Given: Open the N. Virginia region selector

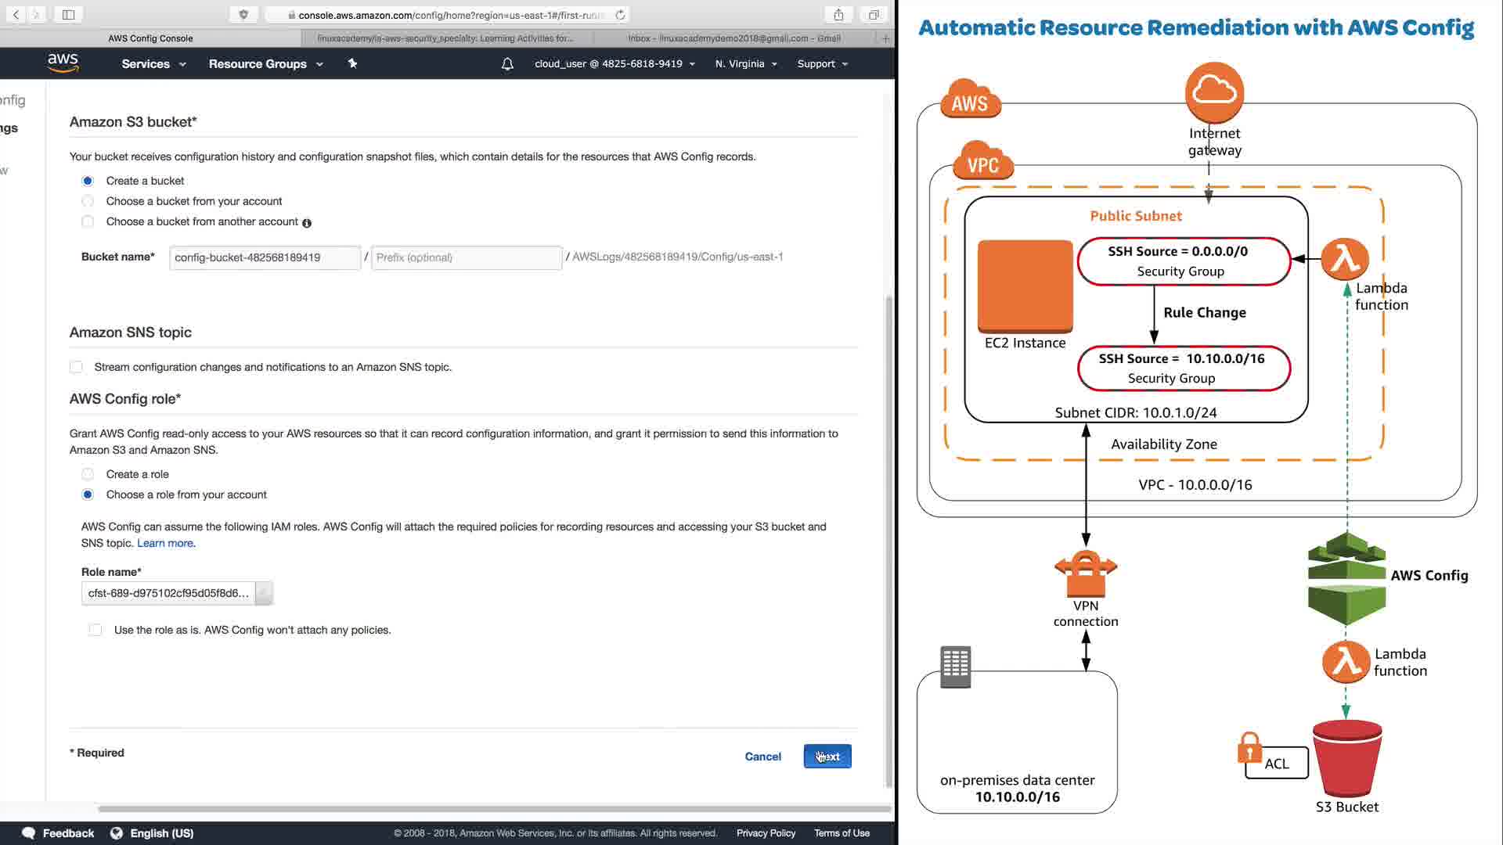Looking at the screenshot, I should [745, 64].
